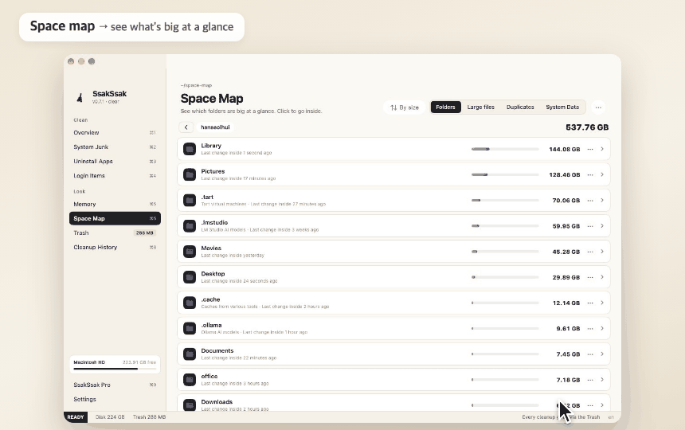Open more options for Desktop row
685x430 pixels.
[x=590, y=277]
